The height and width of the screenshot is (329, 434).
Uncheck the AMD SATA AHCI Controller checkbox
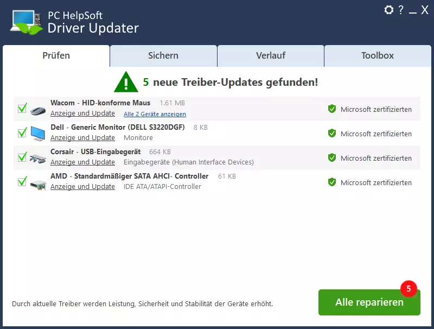(22, 181)
